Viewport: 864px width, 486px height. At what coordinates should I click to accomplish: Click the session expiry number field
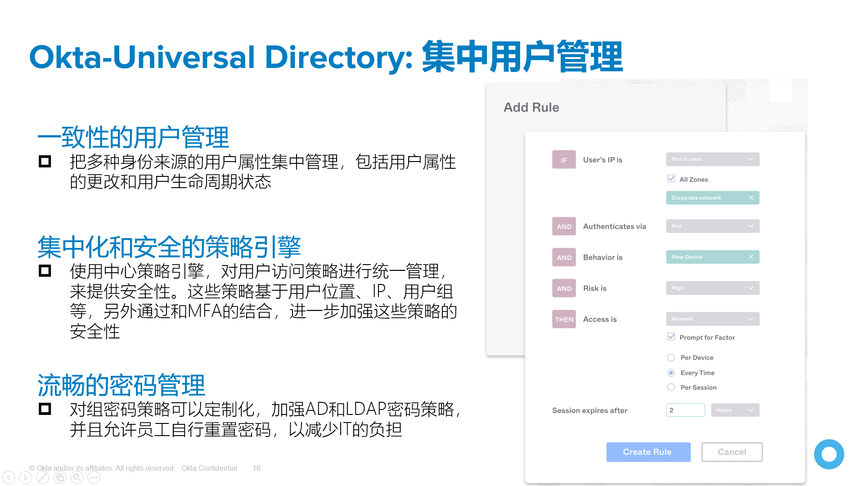[x=685, y=410]
